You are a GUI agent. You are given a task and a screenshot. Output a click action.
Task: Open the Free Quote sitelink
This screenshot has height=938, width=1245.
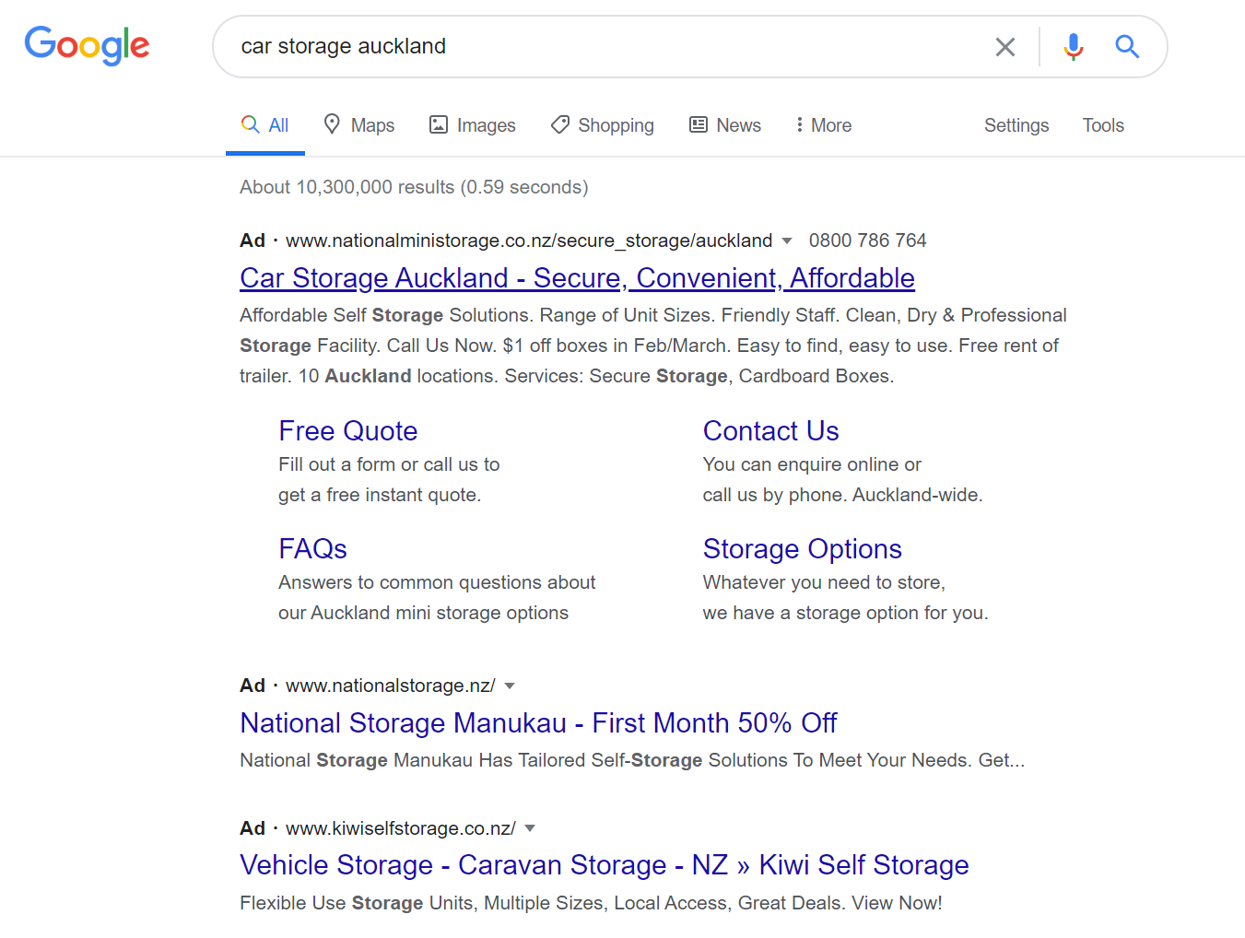click(348, 431)
